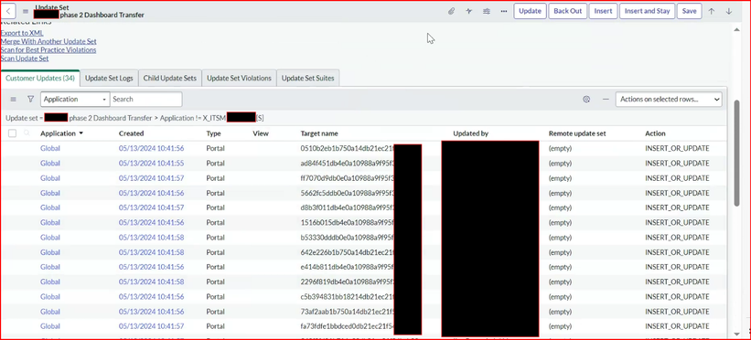The width and height of the screenshot is (751, 340).
Task: Open Global link in row ff7070d9db0e0a10988a9f95
Action: (x=50, y=178)
